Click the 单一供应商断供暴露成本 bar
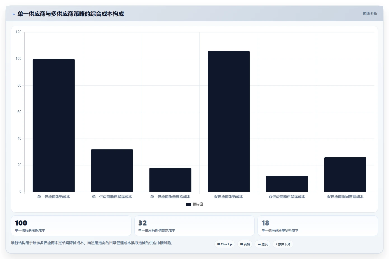 click(112, 170)
